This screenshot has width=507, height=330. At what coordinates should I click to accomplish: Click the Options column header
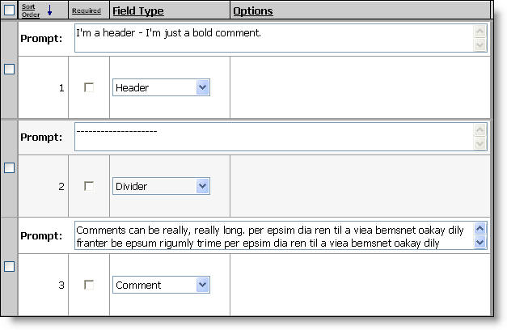click(252, 11)
